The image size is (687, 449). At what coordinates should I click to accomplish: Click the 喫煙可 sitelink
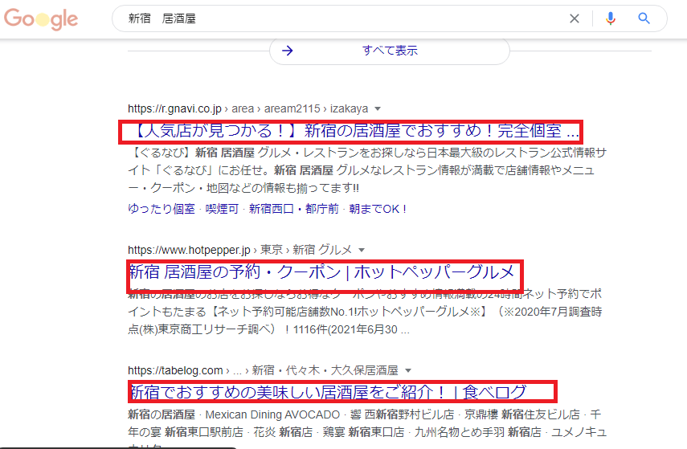point(222,209)
